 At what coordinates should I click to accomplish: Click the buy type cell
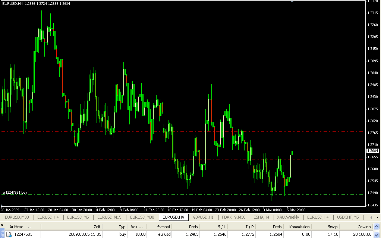[123, 234]
